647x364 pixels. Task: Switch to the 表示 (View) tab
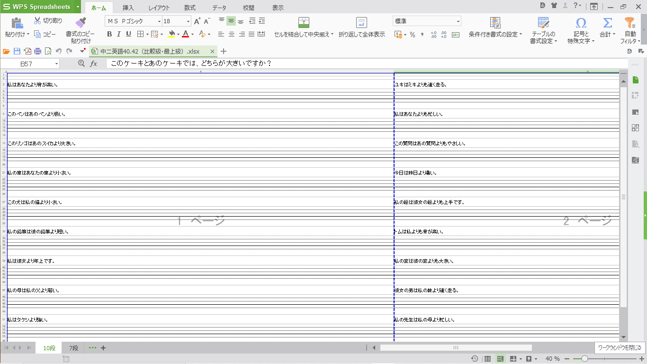[x=278, y=8]
